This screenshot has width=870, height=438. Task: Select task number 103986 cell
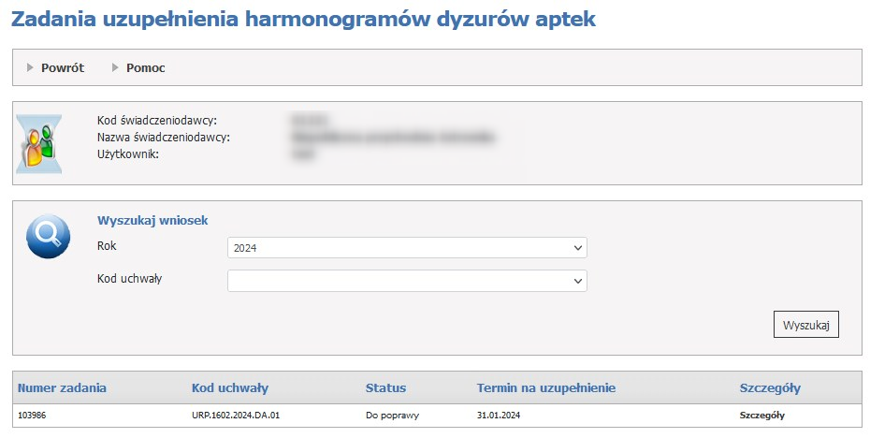(32, 416)
